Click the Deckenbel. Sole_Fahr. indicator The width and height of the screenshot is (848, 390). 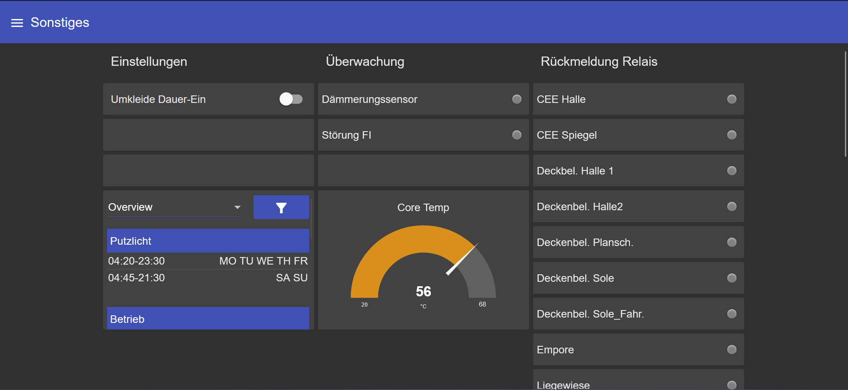click(732, 314)
